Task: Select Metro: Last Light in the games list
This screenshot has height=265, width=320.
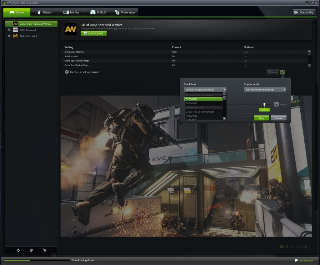Action: point(31,36)
